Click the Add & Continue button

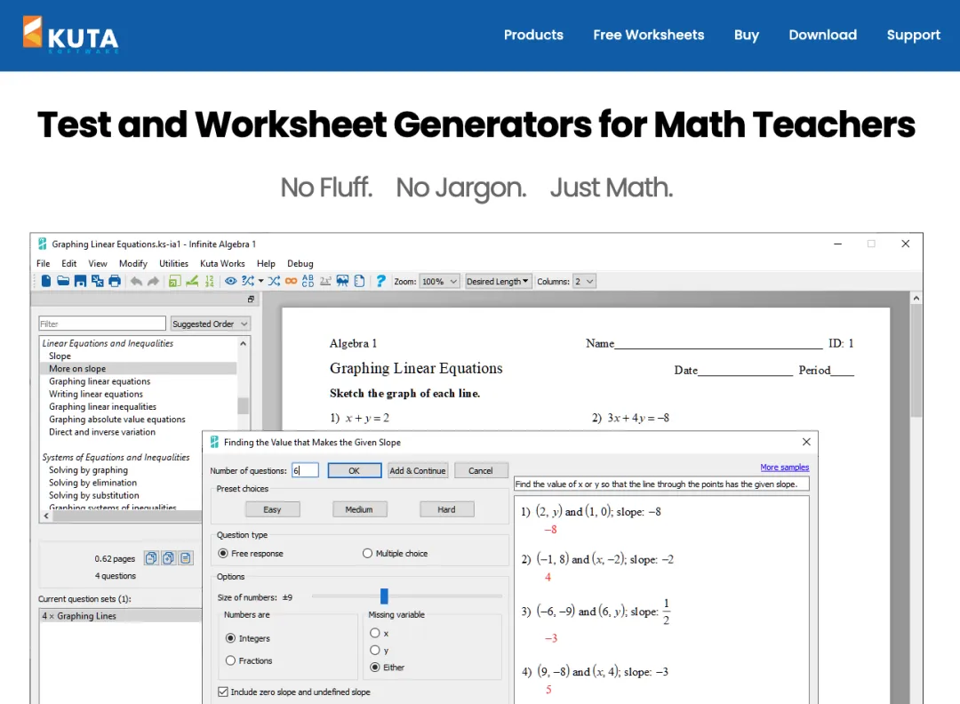(418, 470)
